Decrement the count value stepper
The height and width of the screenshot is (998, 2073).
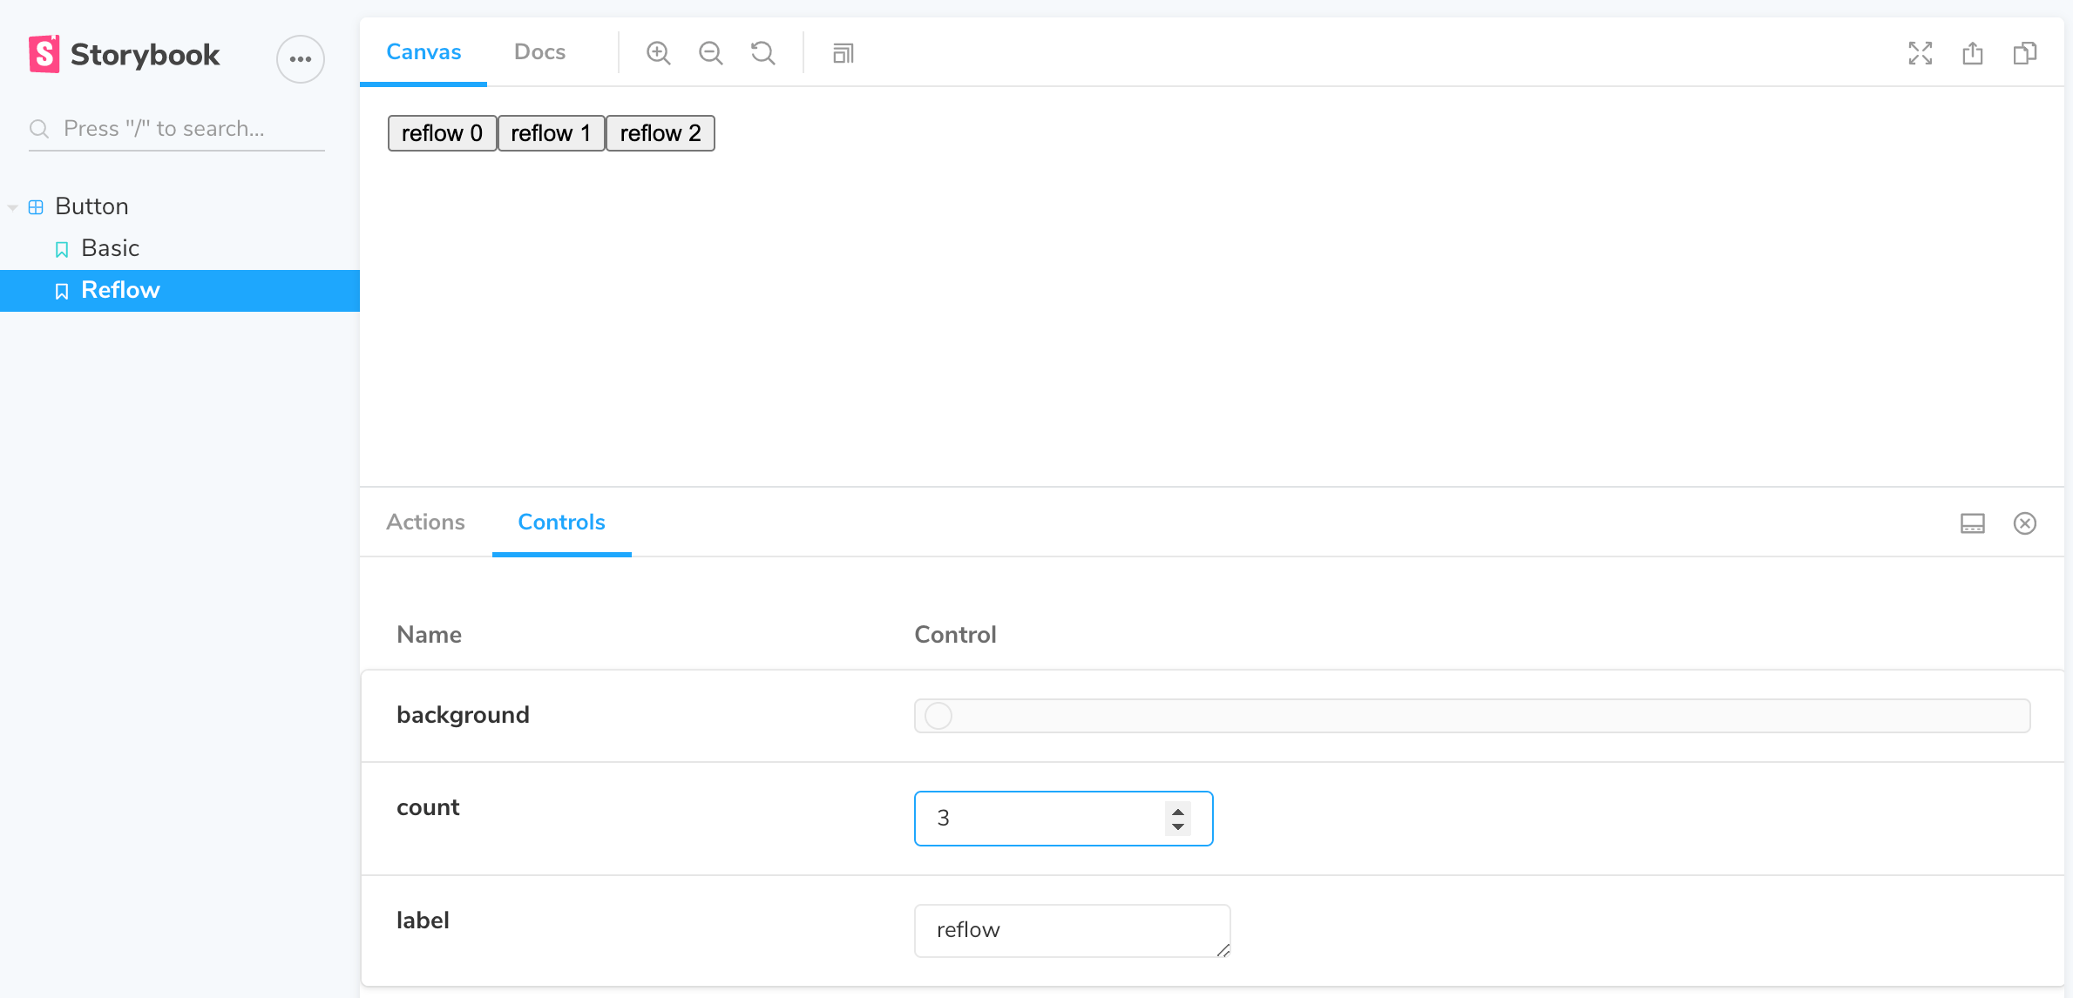1178,826
